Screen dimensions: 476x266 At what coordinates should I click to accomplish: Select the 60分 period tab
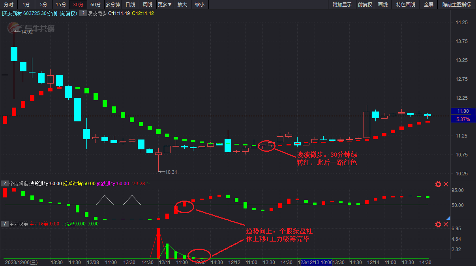point(96,5)
